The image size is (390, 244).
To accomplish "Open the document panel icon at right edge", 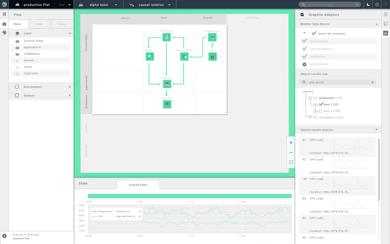I will pos(386,14).
